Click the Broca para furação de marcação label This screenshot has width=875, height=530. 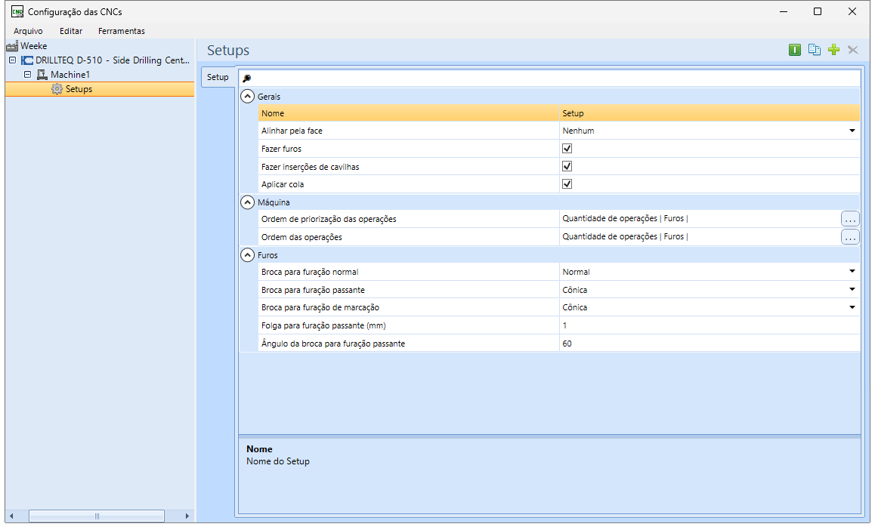click(x=320, y=307)
